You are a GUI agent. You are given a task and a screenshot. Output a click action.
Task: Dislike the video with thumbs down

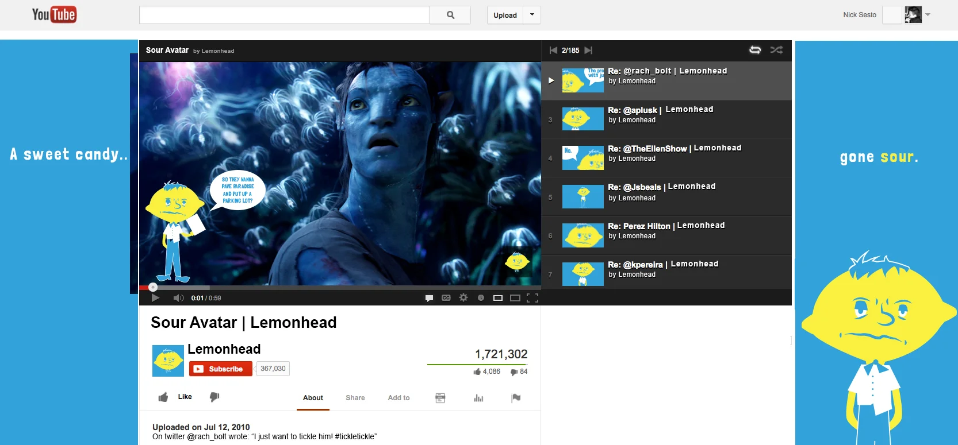214,397
